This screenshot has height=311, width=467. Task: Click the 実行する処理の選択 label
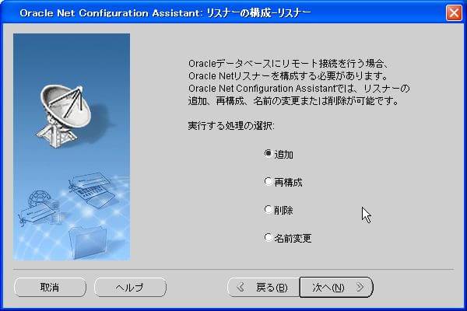[x=231, y=126]
